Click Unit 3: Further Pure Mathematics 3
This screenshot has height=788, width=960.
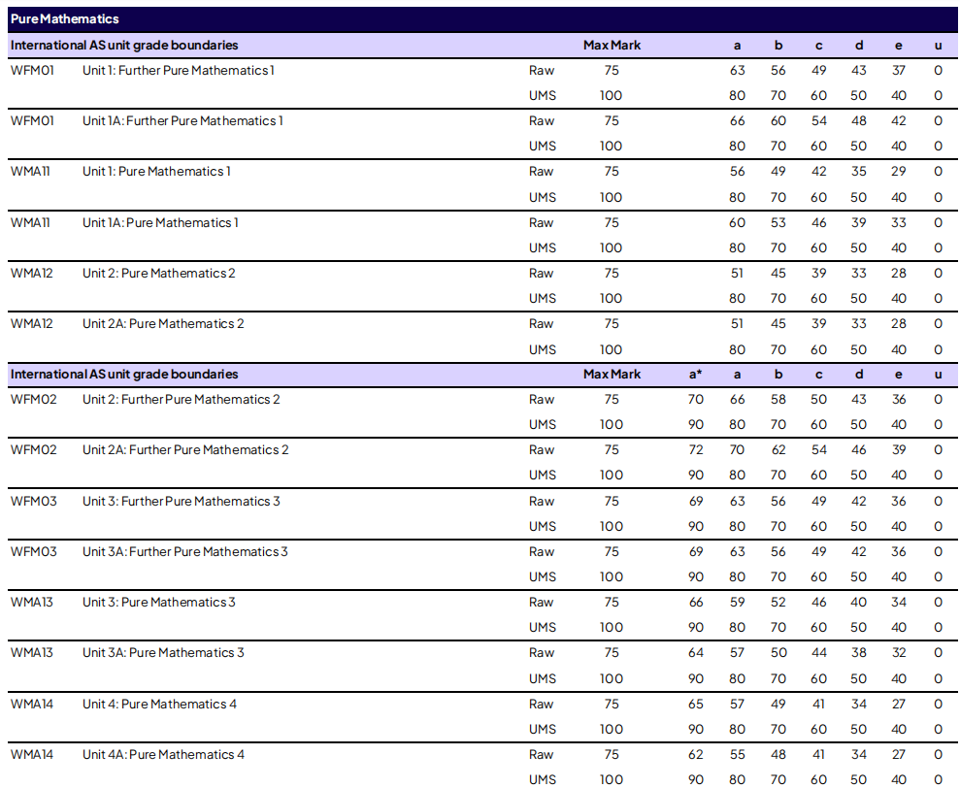point(181,502)
